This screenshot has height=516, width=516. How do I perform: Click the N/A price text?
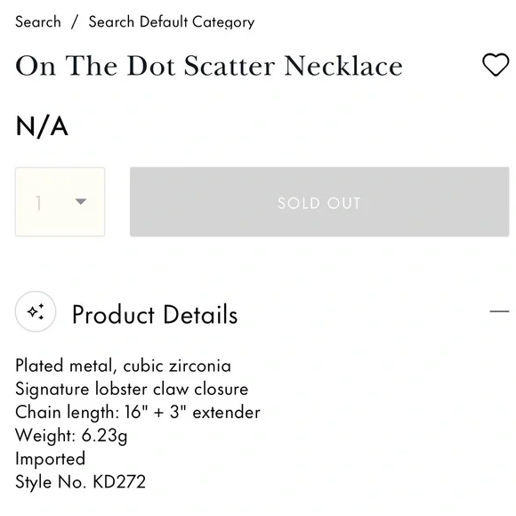tap(42, 126)
